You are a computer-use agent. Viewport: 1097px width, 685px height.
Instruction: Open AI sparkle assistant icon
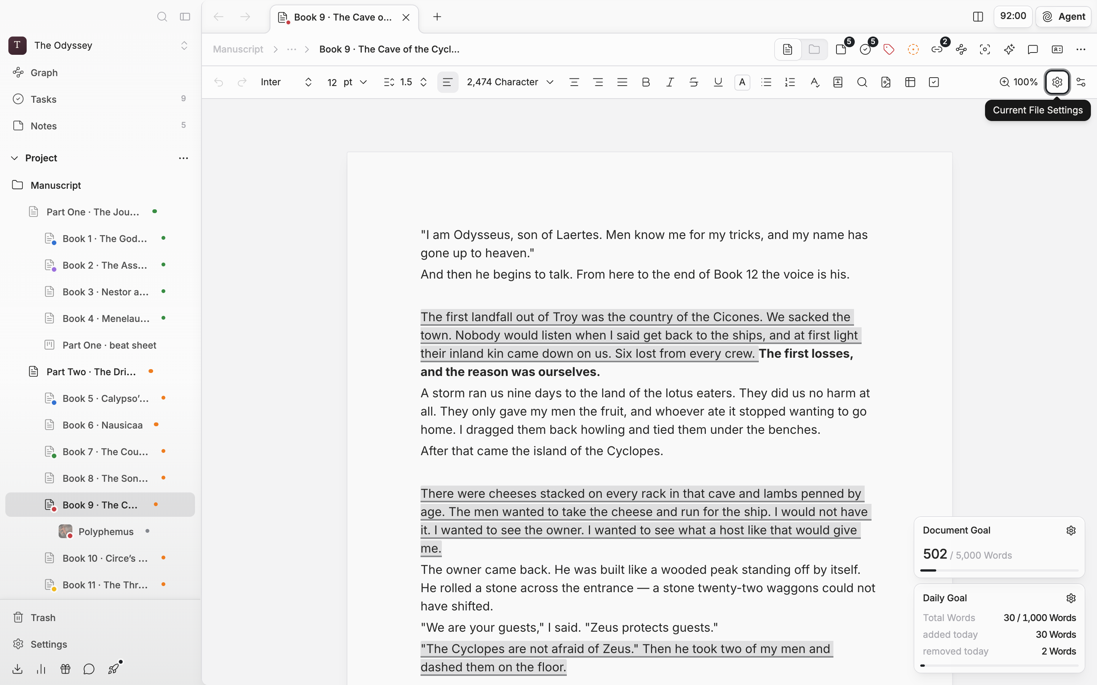click(x=1009, y=49)
